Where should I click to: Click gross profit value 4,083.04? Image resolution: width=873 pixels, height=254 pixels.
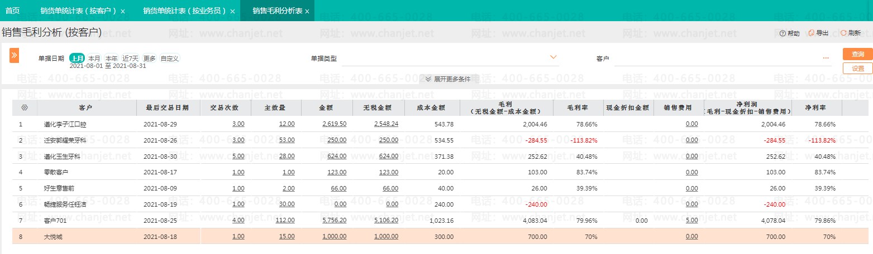pos(535,221)
